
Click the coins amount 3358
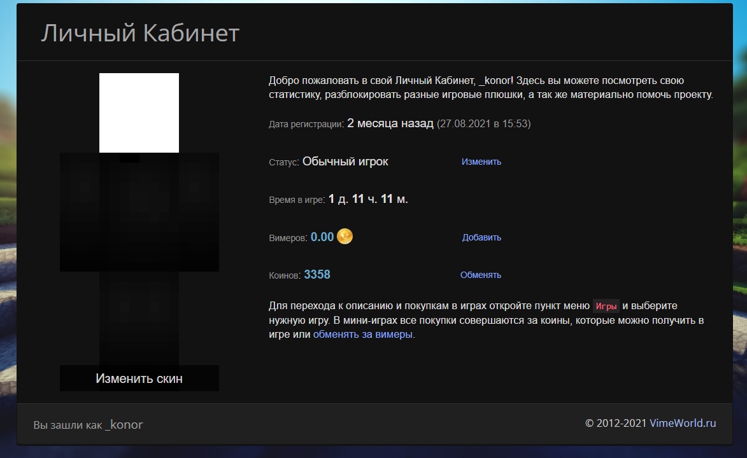pyautogui.click(x=317, y=274)
